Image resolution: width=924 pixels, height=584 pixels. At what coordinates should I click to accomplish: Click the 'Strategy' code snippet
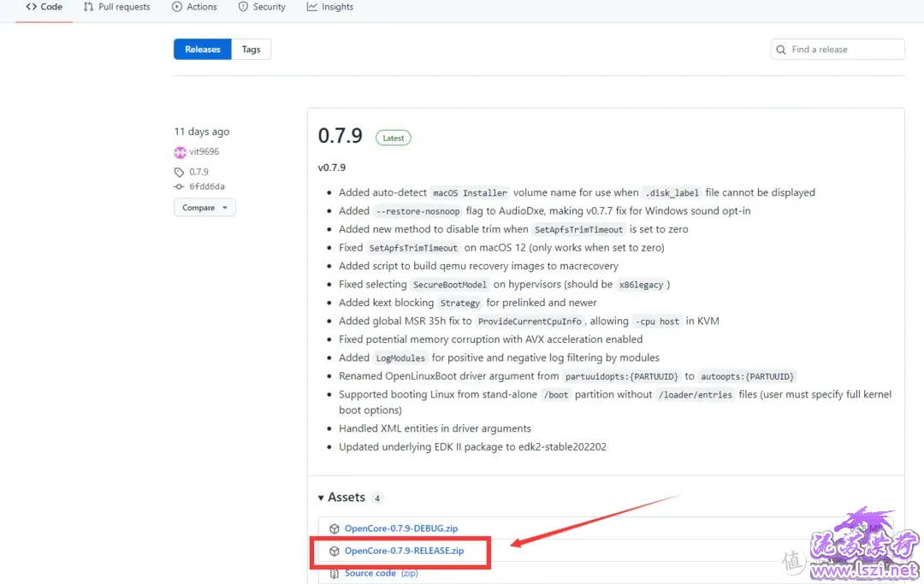[x=459, y=304]
